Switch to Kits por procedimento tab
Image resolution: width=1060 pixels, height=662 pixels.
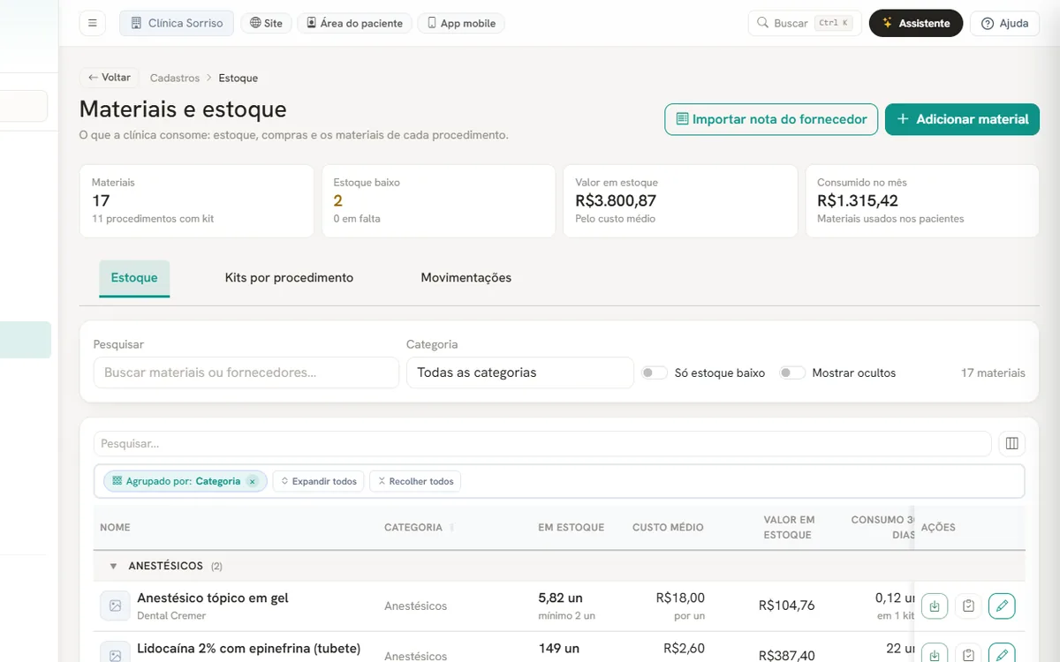tap(289, 278)
